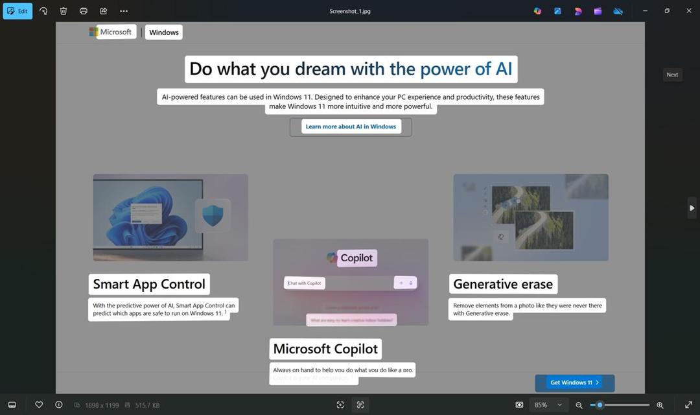The image size is (700, 415).
Task: Rotate the image with the rotate icon
Action: coord(43,11)
